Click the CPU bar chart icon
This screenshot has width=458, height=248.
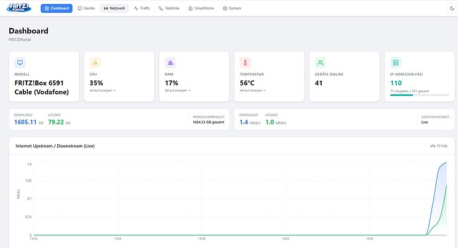pyautogui.click(x=95, y=62)
